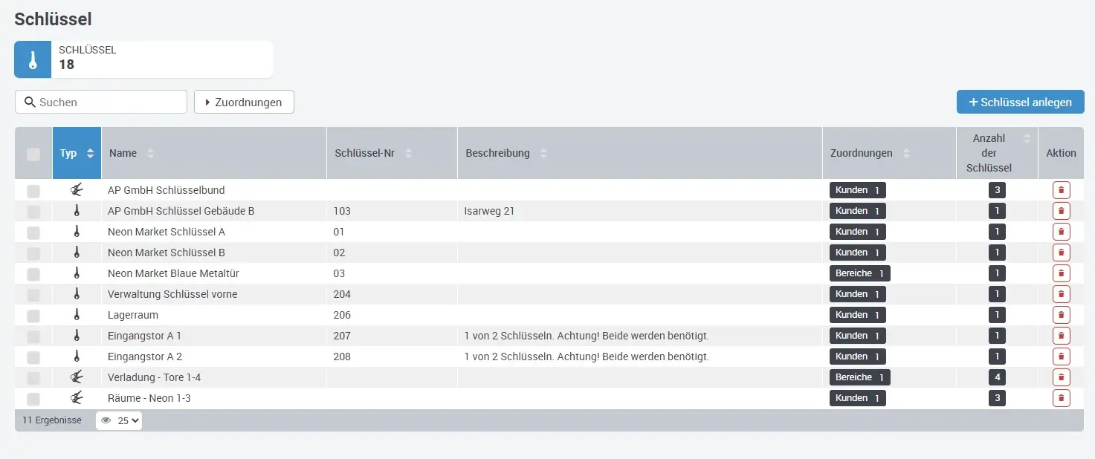Focus the Suchen search field
This screenshot has height=459, width=1095.
[101, 102]
